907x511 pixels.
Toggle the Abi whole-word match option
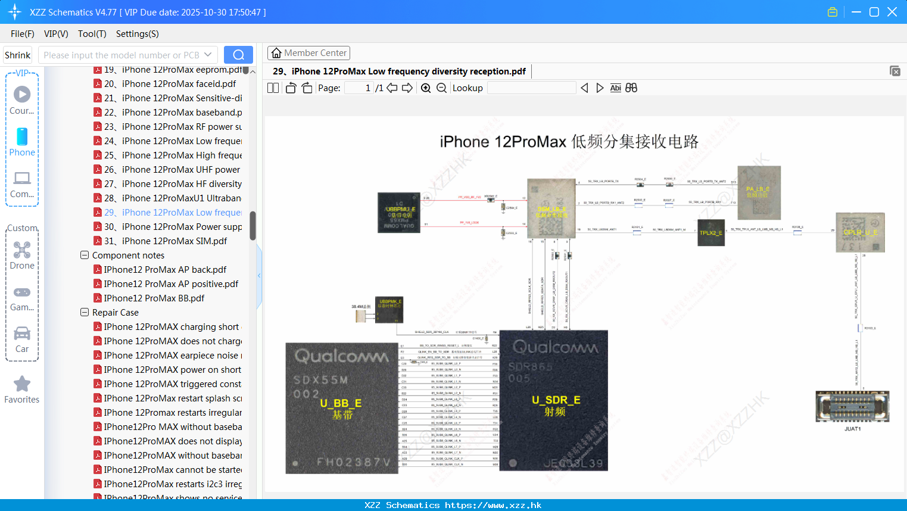(x=615, y=88)
